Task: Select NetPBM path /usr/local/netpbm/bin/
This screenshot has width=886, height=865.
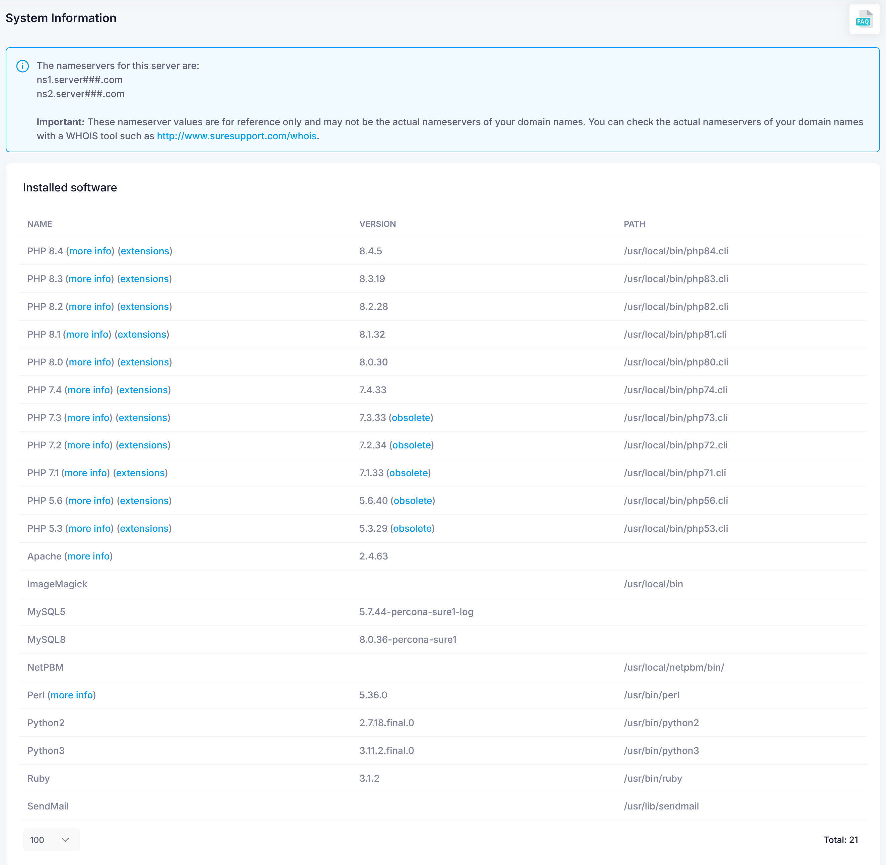Action: (674, 667)
